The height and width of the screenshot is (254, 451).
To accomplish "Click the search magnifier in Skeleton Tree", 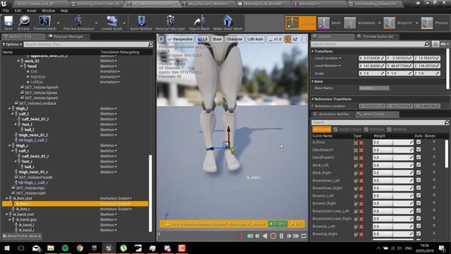I will [150, 44].
